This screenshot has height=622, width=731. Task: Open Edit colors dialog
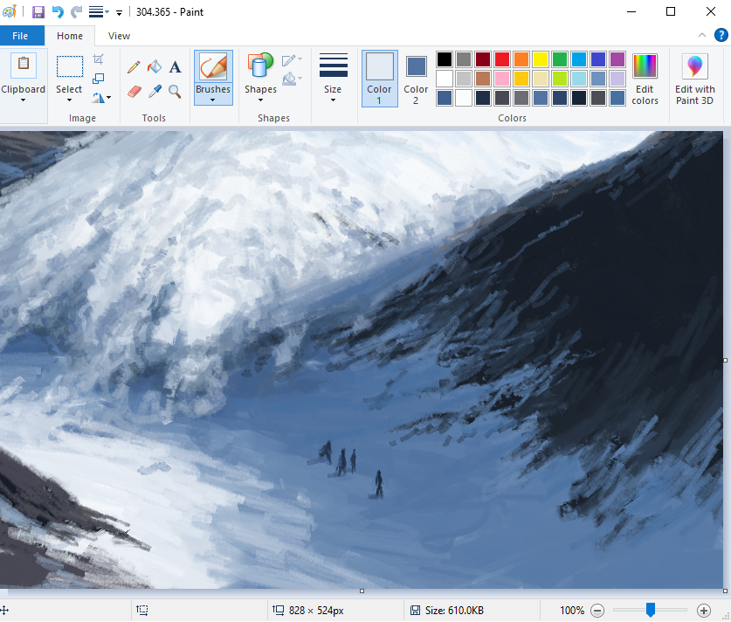click(645, 79)
